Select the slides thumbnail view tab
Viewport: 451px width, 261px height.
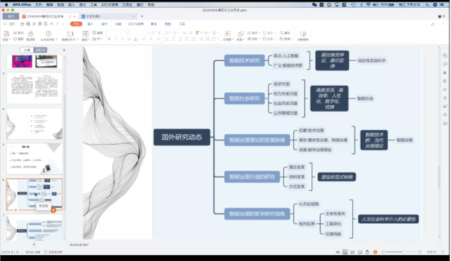(40, 49)
